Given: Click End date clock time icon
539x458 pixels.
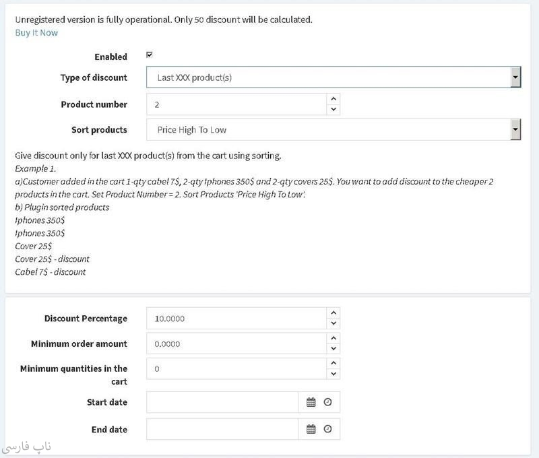Looking at the screenshot, I should point(327,429).
